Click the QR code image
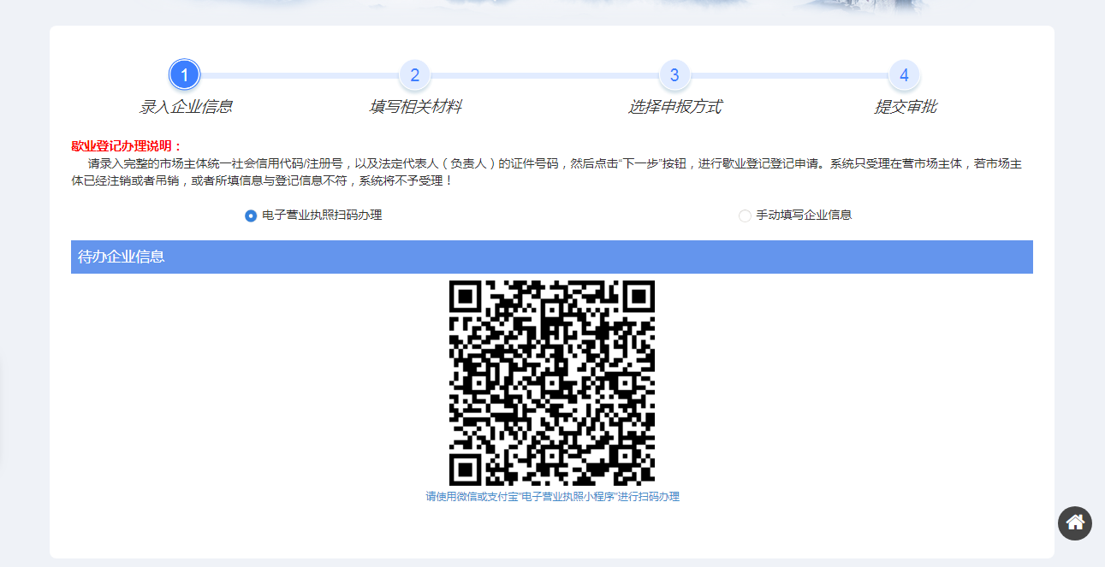1105x567 pixels. pos(552,383)
